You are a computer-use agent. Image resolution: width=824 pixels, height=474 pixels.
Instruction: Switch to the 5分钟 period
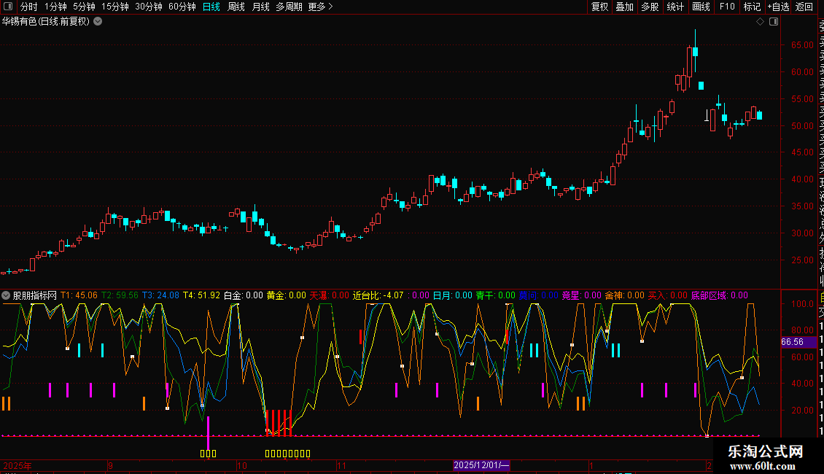tap(84, 7)
